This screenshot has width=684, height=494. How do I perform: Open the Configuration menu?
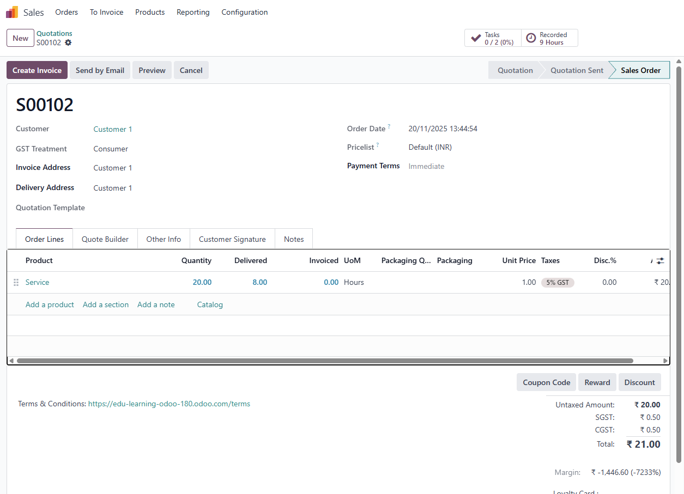click(244, 12)
